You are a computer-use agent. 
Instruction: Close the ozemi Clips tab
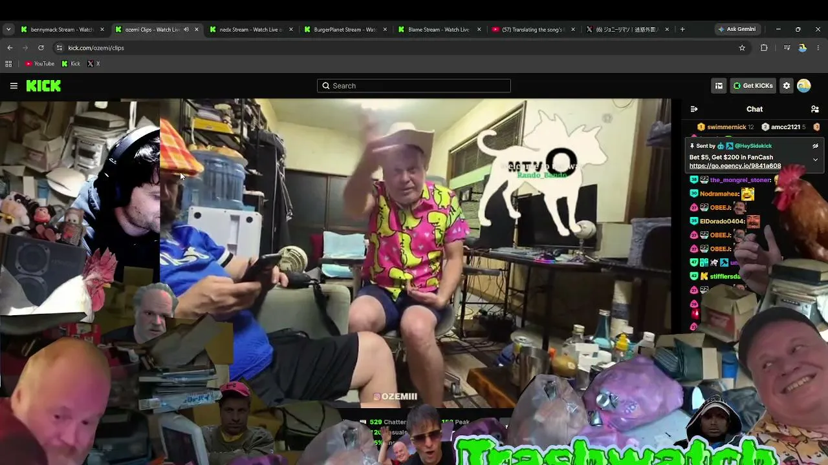click(x=197, y=29)
